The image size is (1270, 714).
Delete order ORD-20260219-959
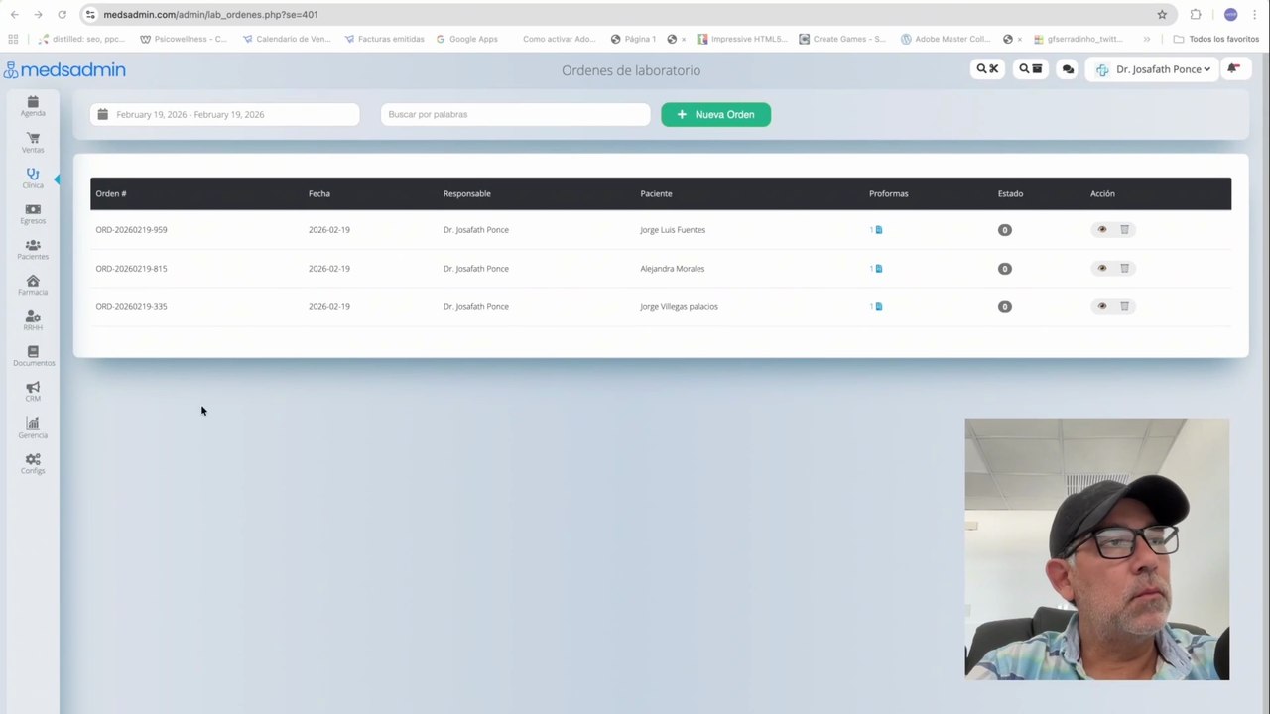[x=1124, y=230]
